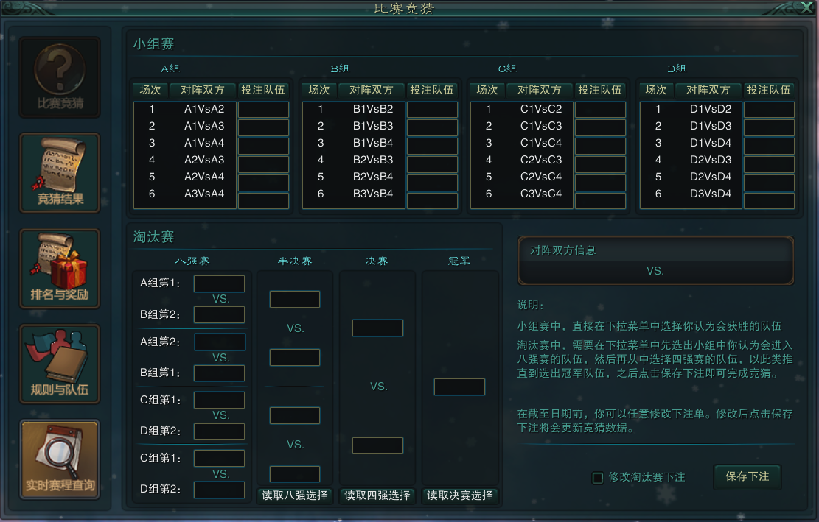This screenshot has width=819, height=522.
Task: Open bet dropdown for match B1VsB4
Action: pyautogui.click(x=432, y=144)
